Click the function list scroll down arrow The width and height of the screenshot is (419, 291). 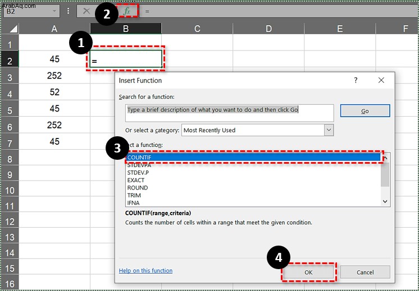[x=385, y=202]
